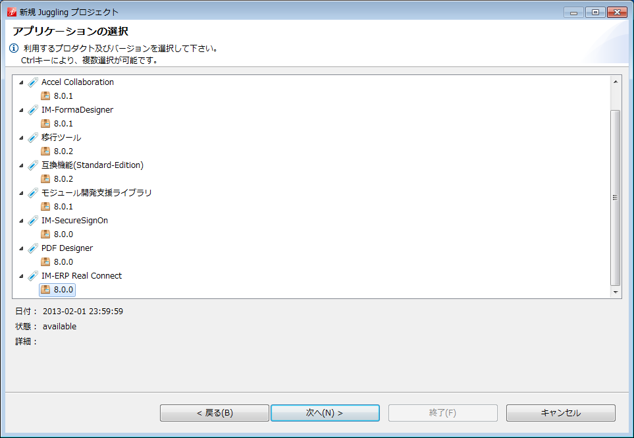
Task: Click the IM-FormaDesigner product icon
Action: (33, 109)
